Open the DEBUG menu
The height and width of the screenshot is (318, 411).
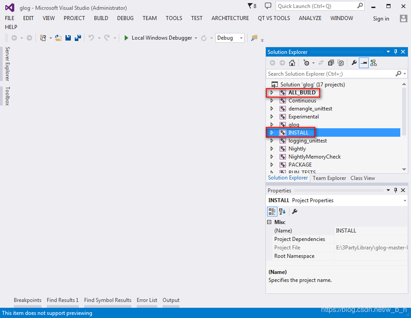(125, 18)
